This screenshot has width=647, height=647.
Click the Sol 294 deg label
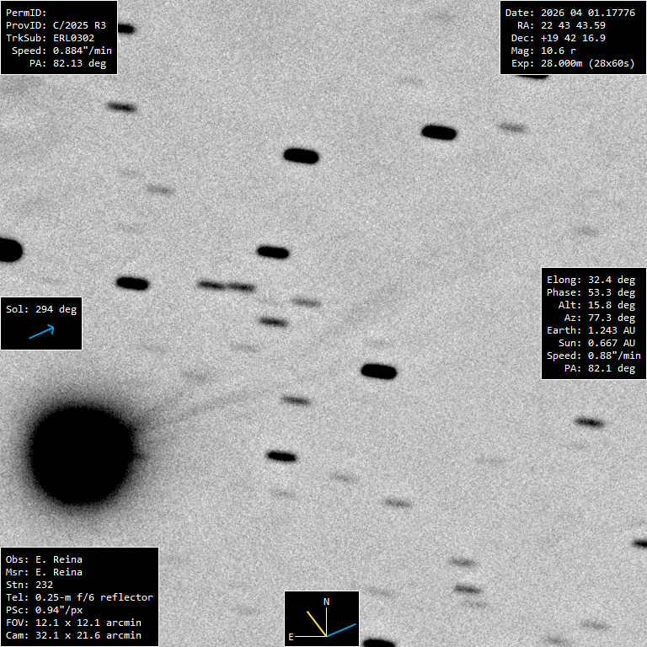click(41, 309)
